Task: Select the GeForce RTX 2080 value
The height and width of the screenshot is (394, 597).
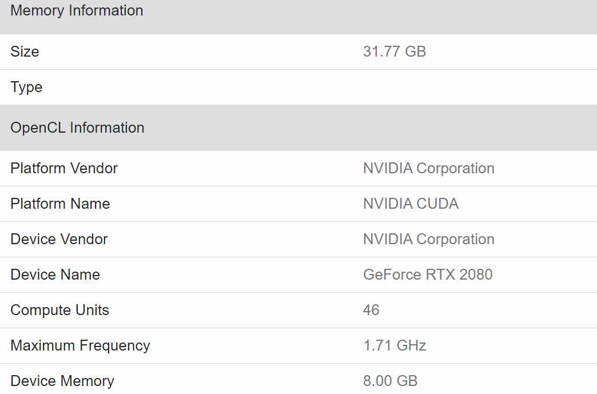Action: (x=427, y=274)
